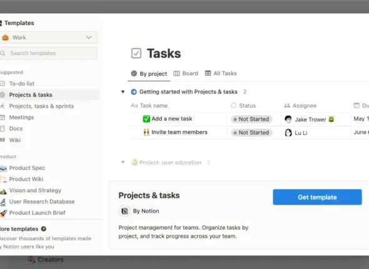The width and height of the screenshot is (369, 269).
Task: Click Lu Li's avatar icon
Action: click(288, 133)
